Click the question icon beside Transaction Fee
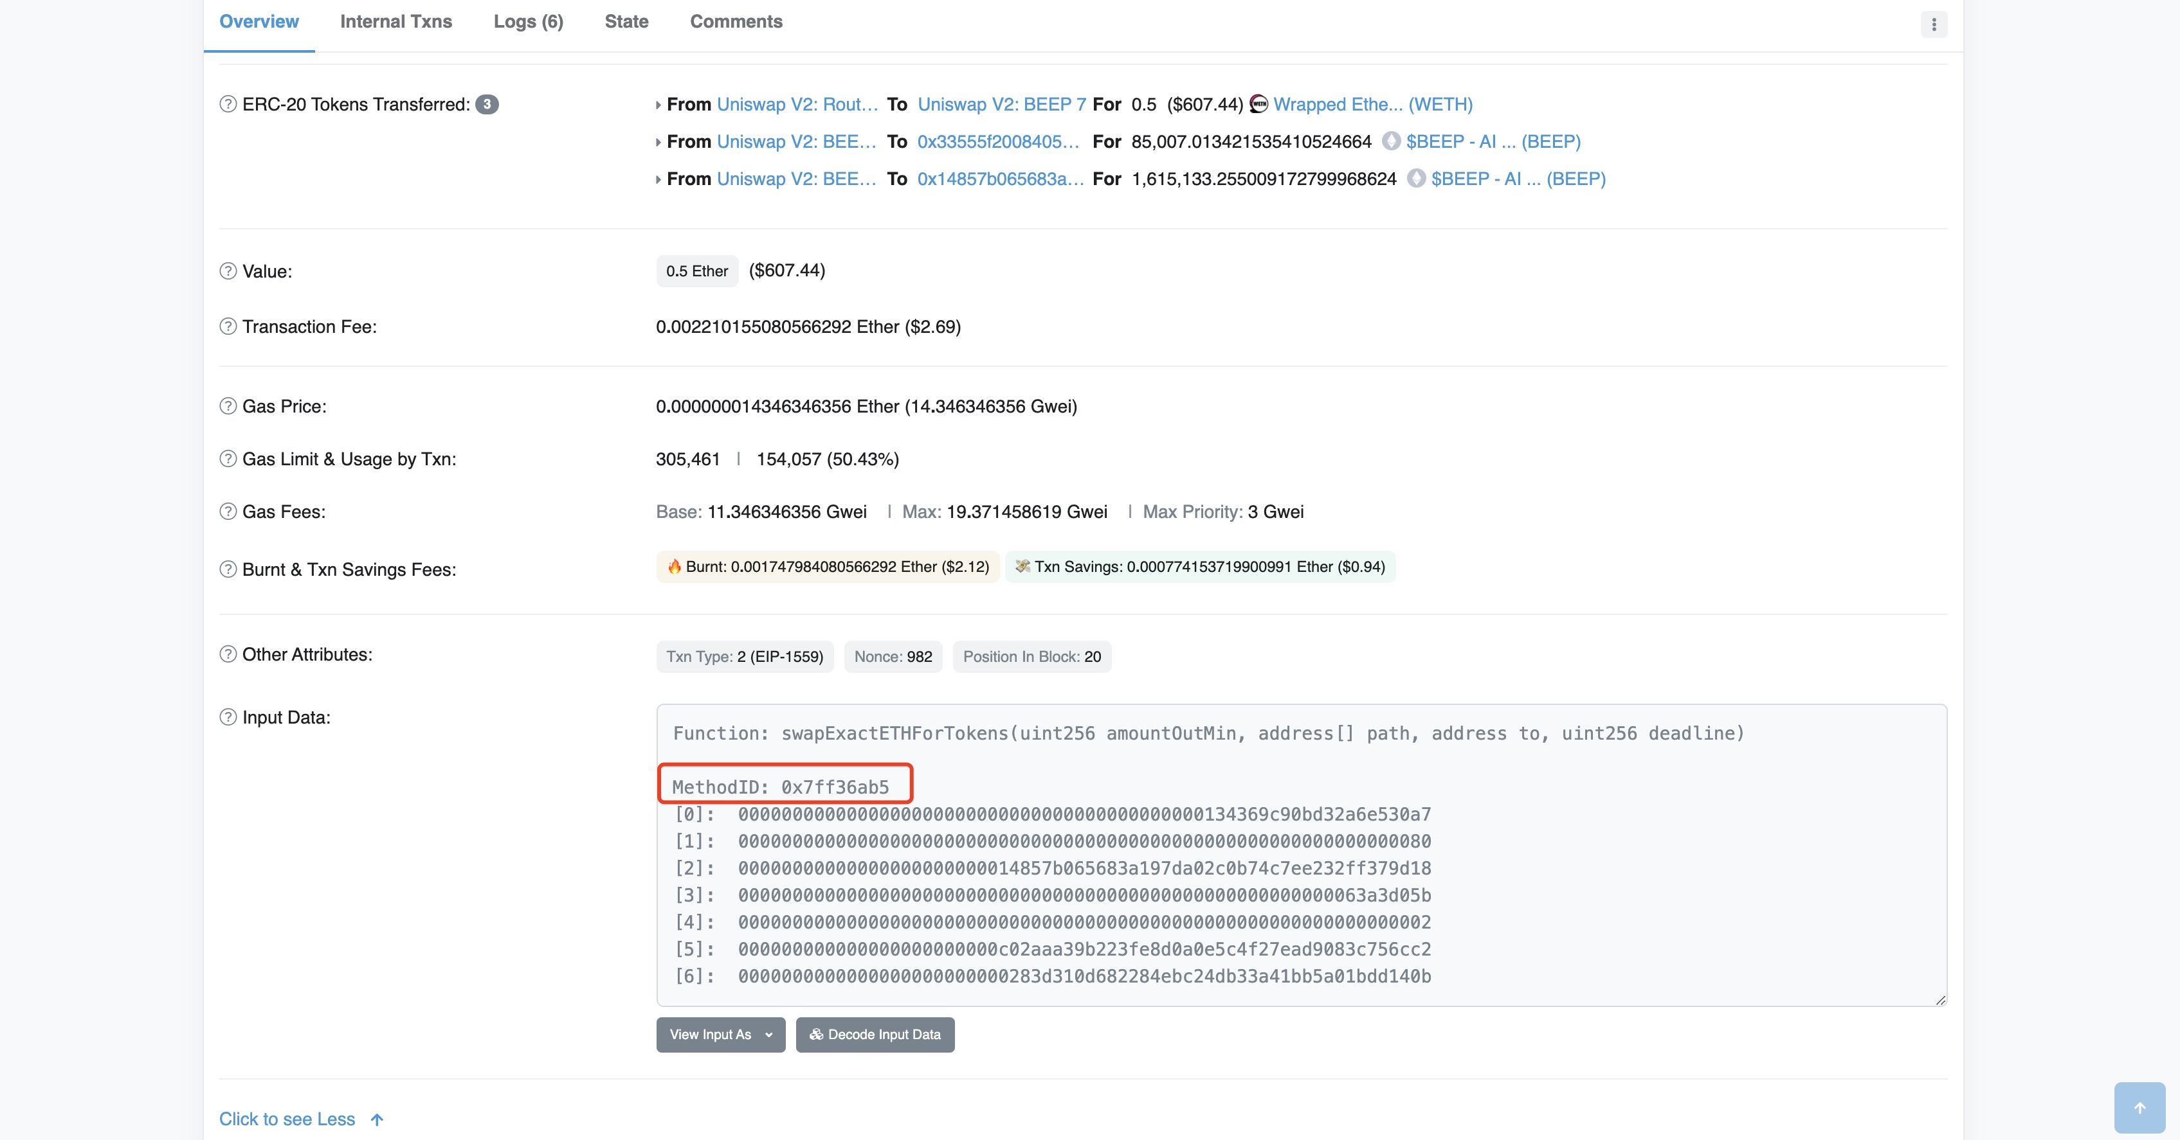 pyautogui.click(x=228, y=326)
